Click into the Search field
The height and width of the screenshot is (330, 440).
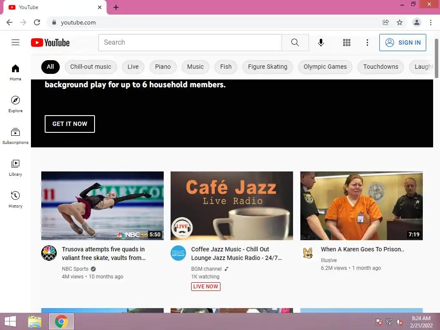pos(190,43)
